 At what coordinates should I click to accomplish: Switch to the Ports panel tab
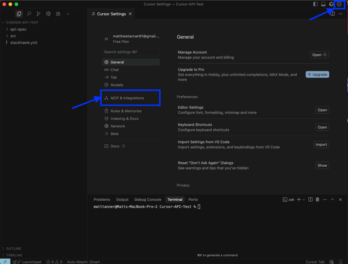[193, 199]
